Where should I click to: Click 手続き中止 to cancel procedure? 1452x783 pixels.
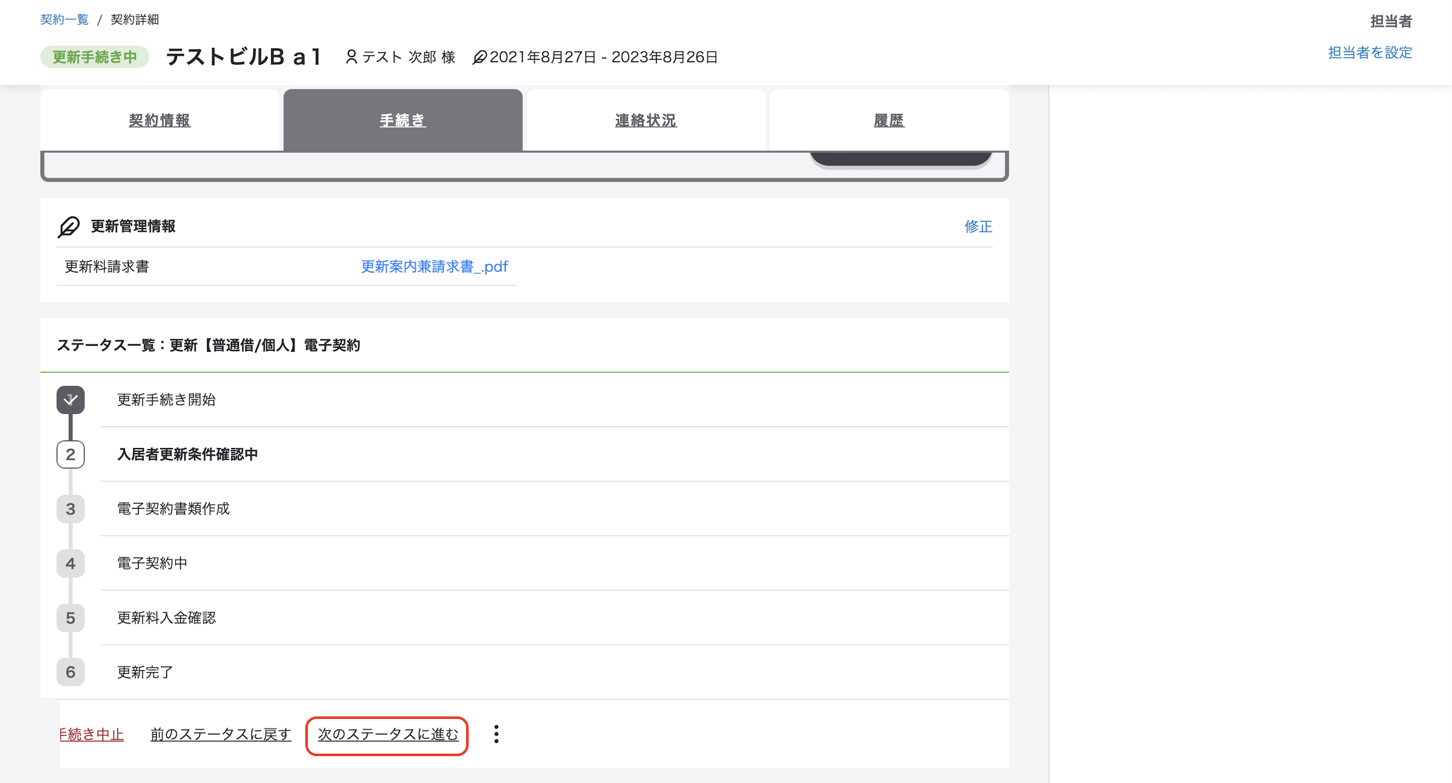pyautogui.click(x=91, y=734)
